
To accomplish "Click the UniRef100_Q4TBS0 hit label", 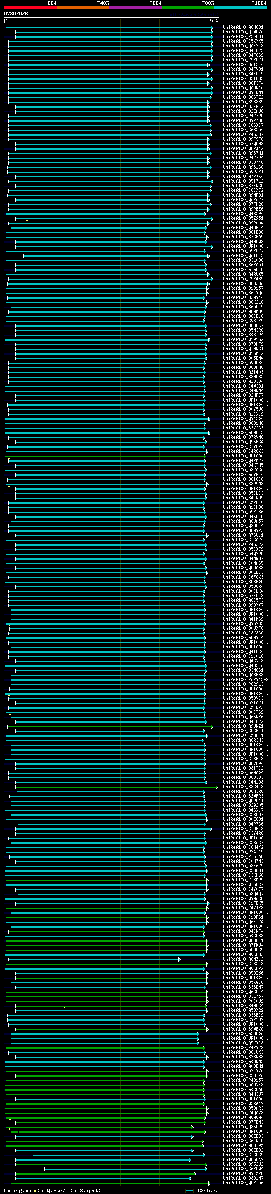I will pyautogui.click(x=243, y=652).
